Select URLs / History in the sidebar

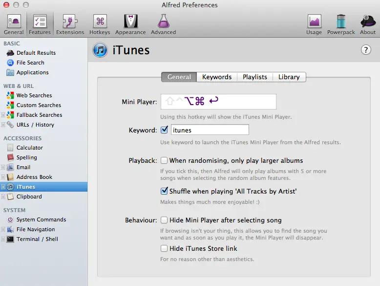pyautogui.click(x=43, y=125)
